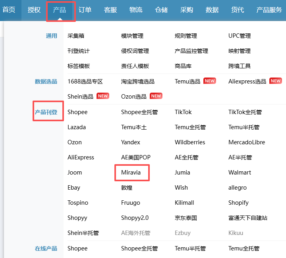Click the Temu选品 menu entry
The height and width of the screenshot is (258, 286).
187,81
